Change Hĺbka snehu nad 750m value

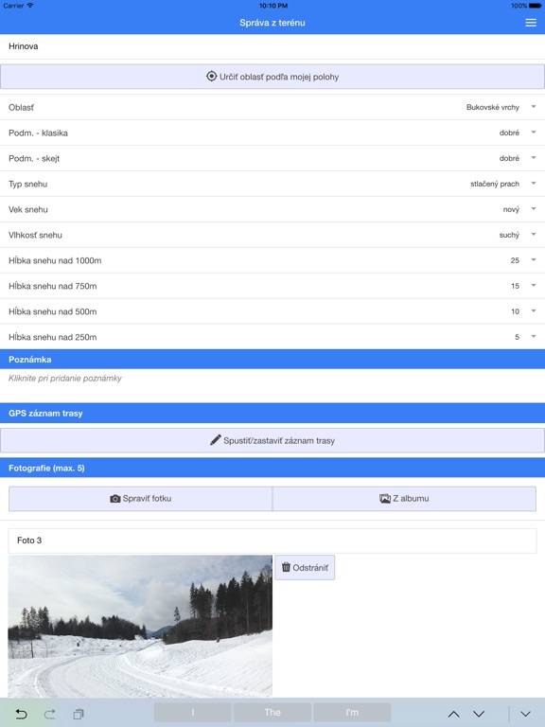click(272, 286)
